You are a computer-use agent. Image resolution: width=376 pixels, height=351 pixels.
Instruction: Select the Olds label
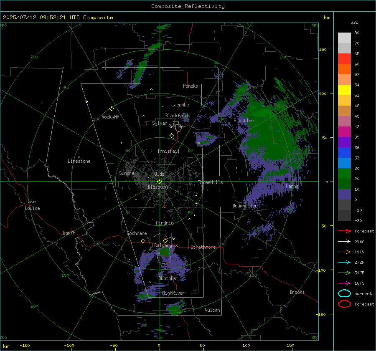159,174
